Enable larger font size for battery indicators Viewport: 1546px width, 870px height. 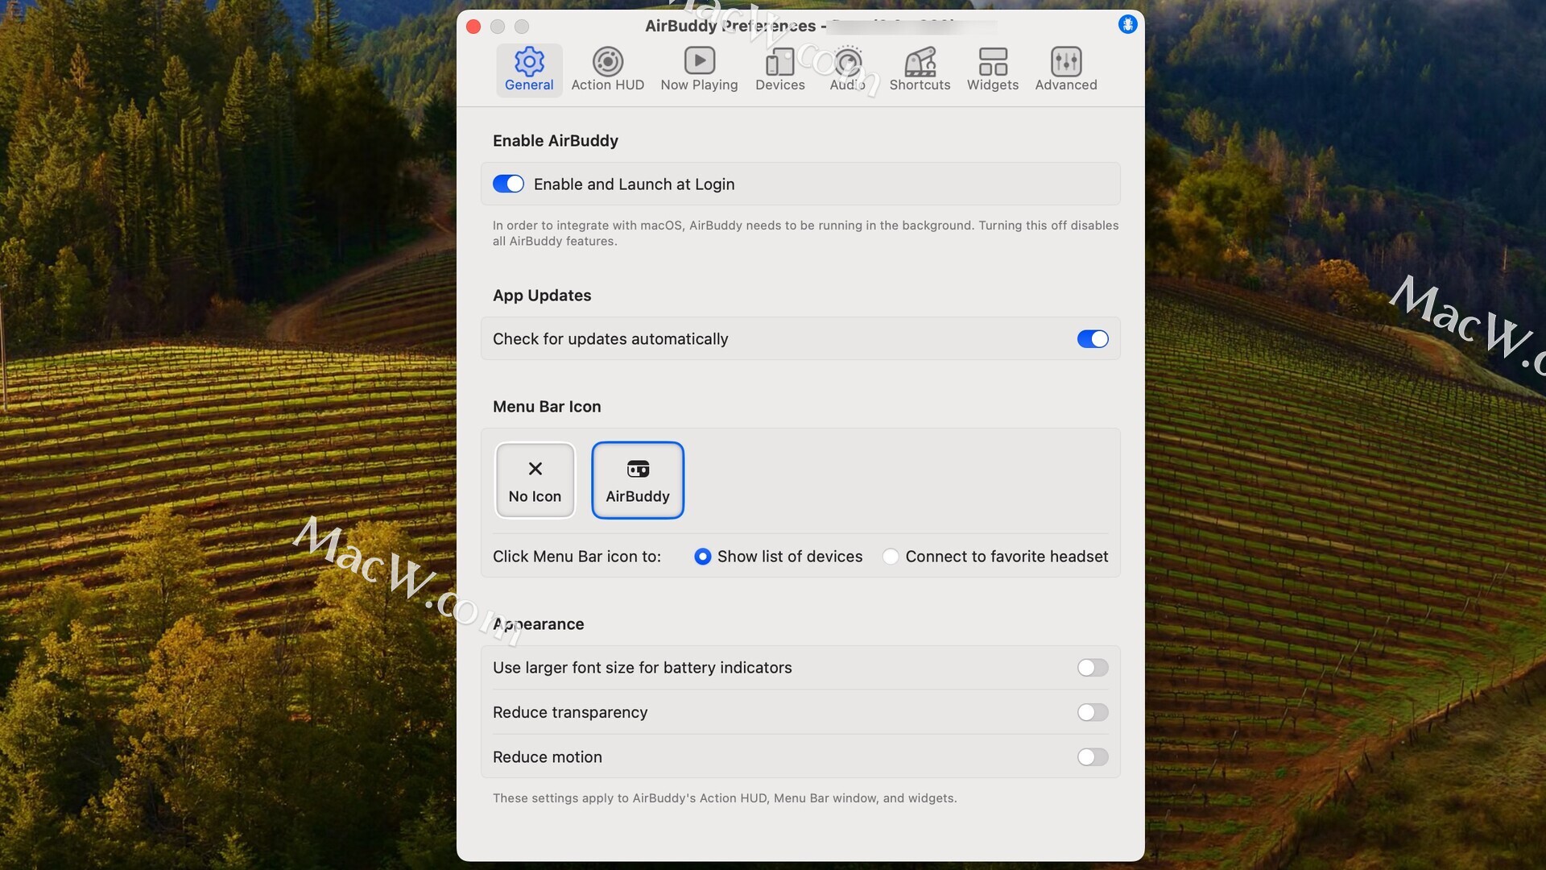pos(1093,668)
